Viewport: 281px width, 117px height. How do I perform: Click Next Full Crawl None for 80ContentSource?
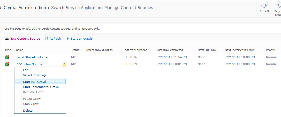pos(201,64)
